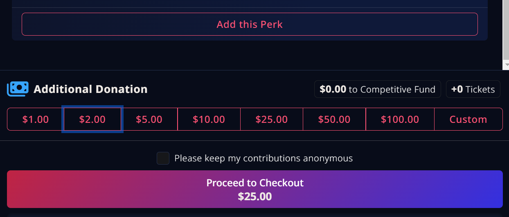Add this Perk to the order

[x=250, y=24]
